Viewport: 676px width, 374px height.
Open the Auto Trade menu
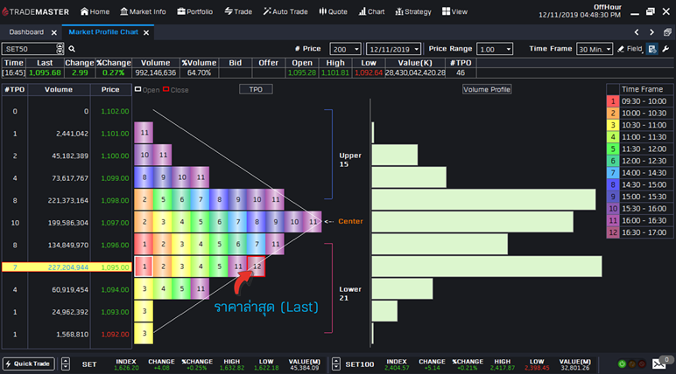point(285,11)
